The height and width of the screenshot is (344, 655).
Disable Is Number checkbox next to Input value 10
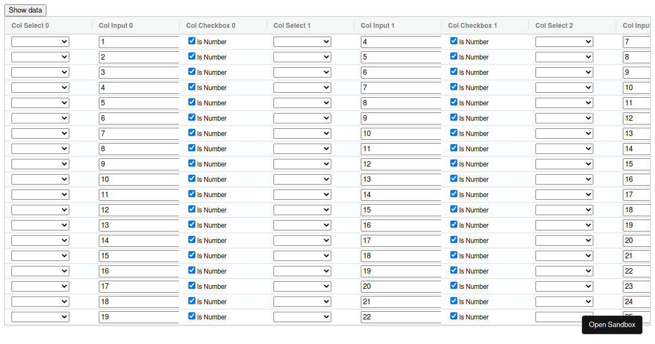point(192,178)
